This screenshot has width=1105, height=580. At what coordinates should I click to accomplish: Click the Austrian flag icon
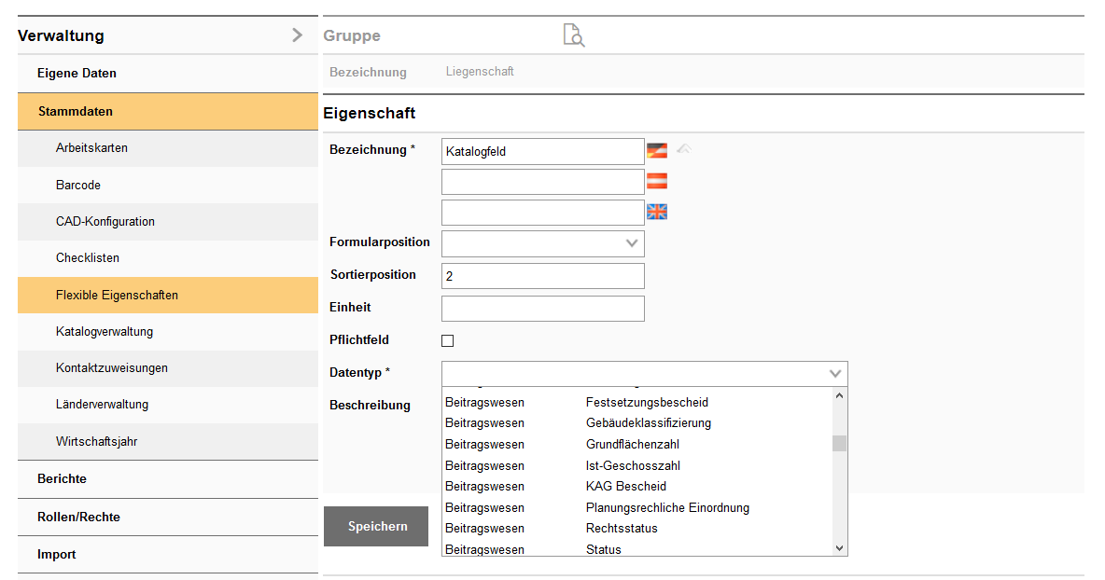click(657, 181)
